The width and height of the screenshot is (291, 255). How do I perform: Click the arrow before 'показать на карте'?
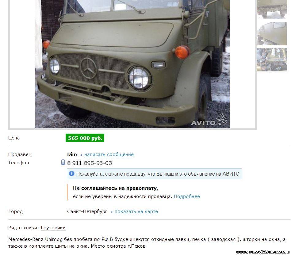point(111,212)
